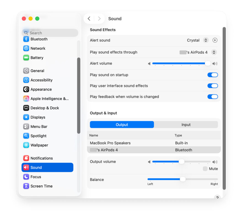Screen dimensions: 243x220
Task: Click the Output volume slider knob
Action: tap(182, 162)
